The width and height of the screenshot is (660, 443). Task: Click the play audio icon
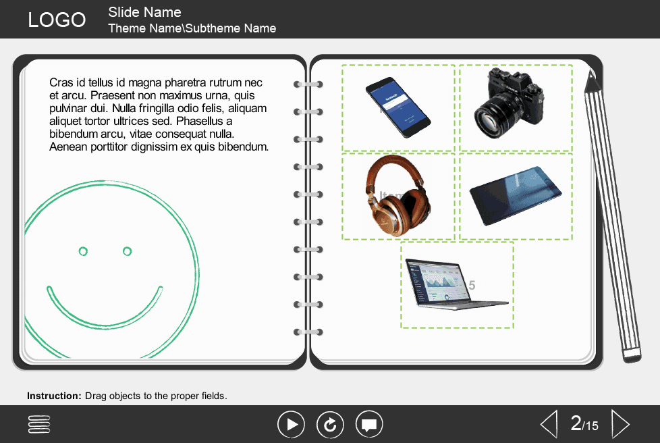click(x=291, y=423)
